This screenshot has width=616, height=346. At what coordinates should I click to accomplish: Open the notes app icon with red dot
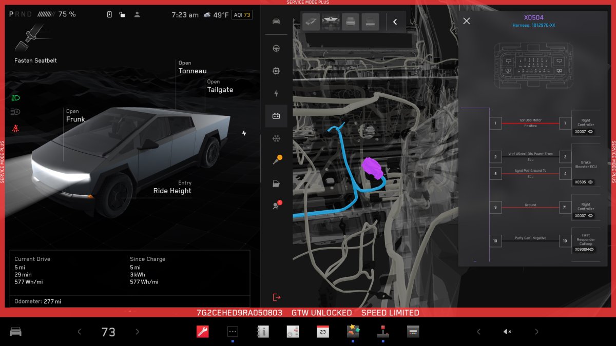pos(293,332)
